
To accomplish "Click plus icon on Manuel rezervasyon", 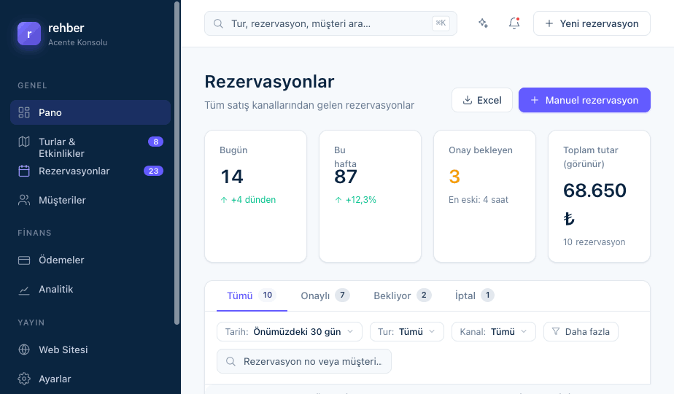I will coord(534,100).
